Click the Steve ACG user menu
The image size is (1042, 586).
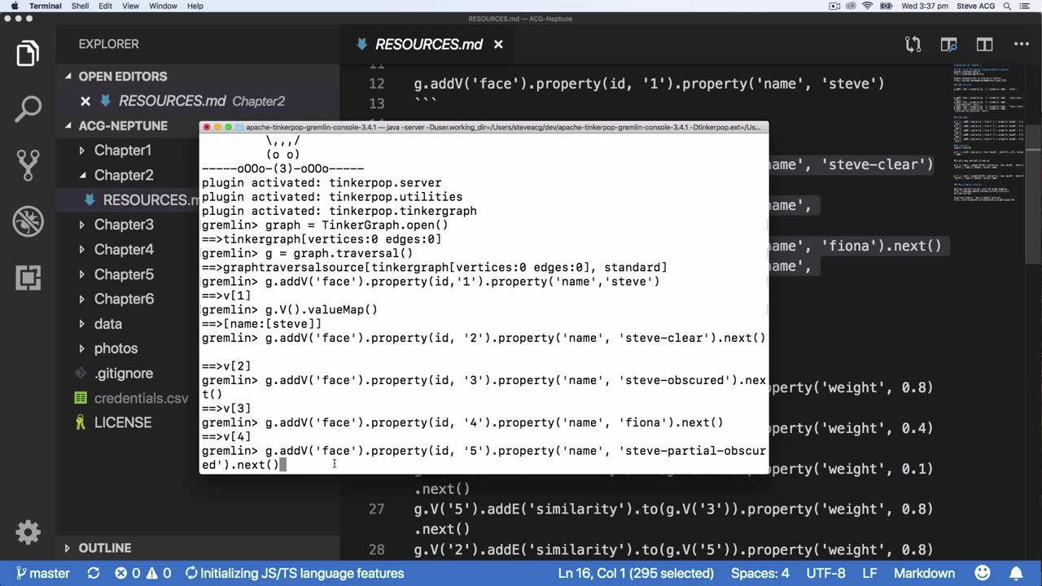coord(977,6)
